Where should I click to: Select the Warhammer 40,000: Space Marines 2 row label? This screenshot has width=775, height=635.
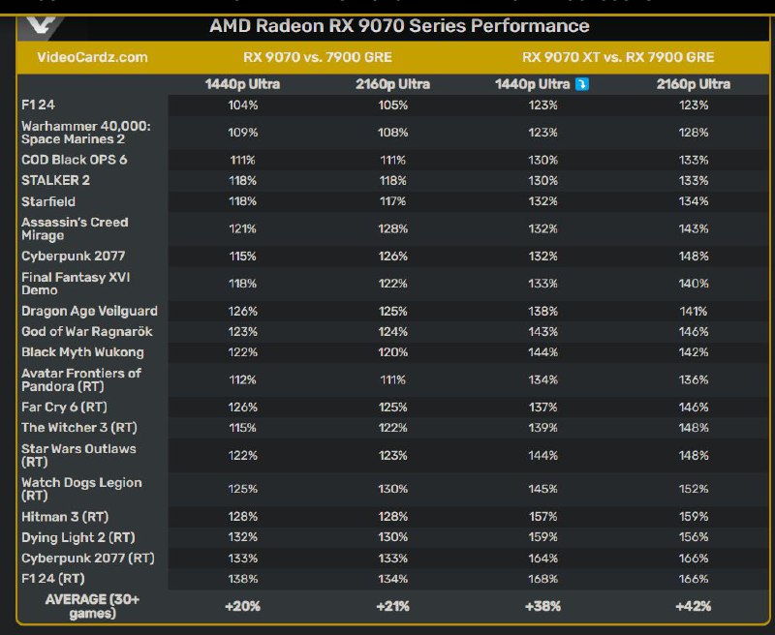tap(86, 133)
